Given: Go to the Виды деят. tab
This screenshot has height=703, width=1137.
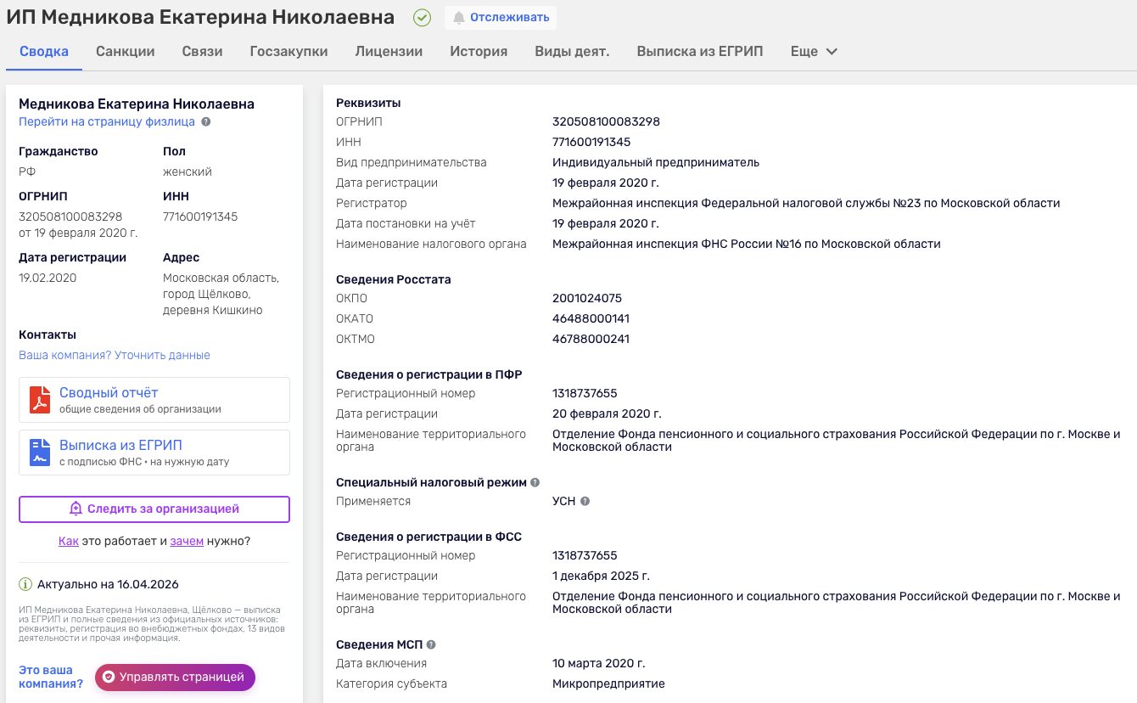Looking at the screenshot, I should click(x=572, y=51).
